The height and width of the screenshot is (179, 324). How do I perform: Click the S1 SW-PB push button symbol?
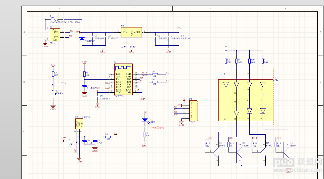[55, 93]
